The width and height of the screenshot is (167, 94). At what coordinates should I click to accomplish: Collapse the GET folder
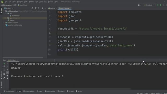tap(6, 13)
